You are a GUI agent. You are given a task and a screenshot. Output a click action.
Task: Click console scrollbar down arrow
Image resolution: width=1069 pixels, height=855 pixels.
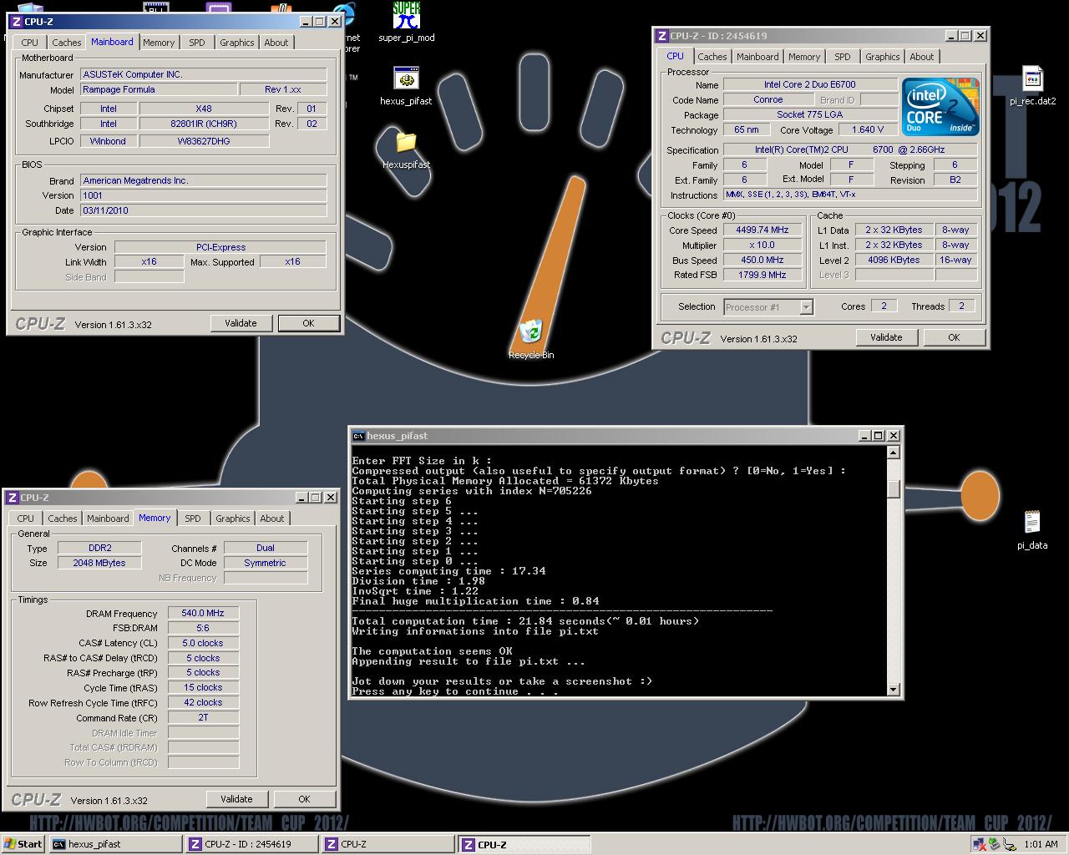point(894,690)
